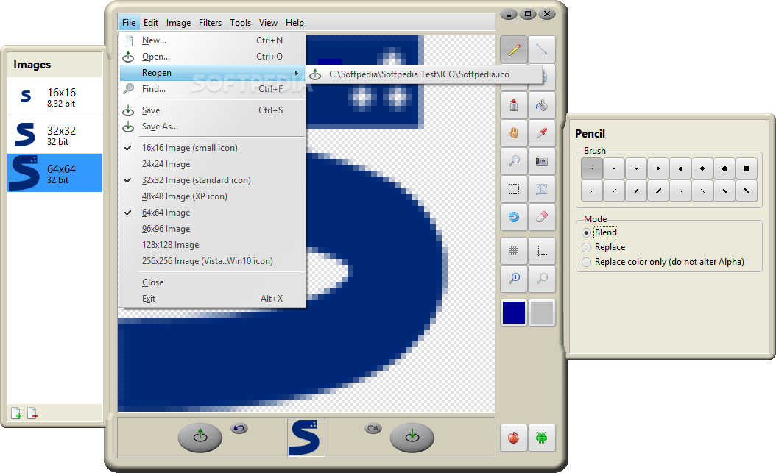Viewport: 776px width, 473px height.
Task: Select the 64x64 image in Images list
Action: point(55,172)
